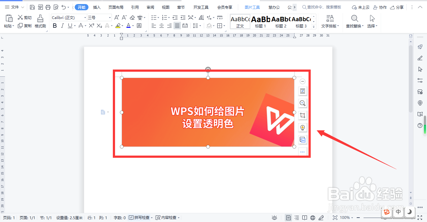Click the Save document icon
The image size is (427, 222).
tap(32, 7)
